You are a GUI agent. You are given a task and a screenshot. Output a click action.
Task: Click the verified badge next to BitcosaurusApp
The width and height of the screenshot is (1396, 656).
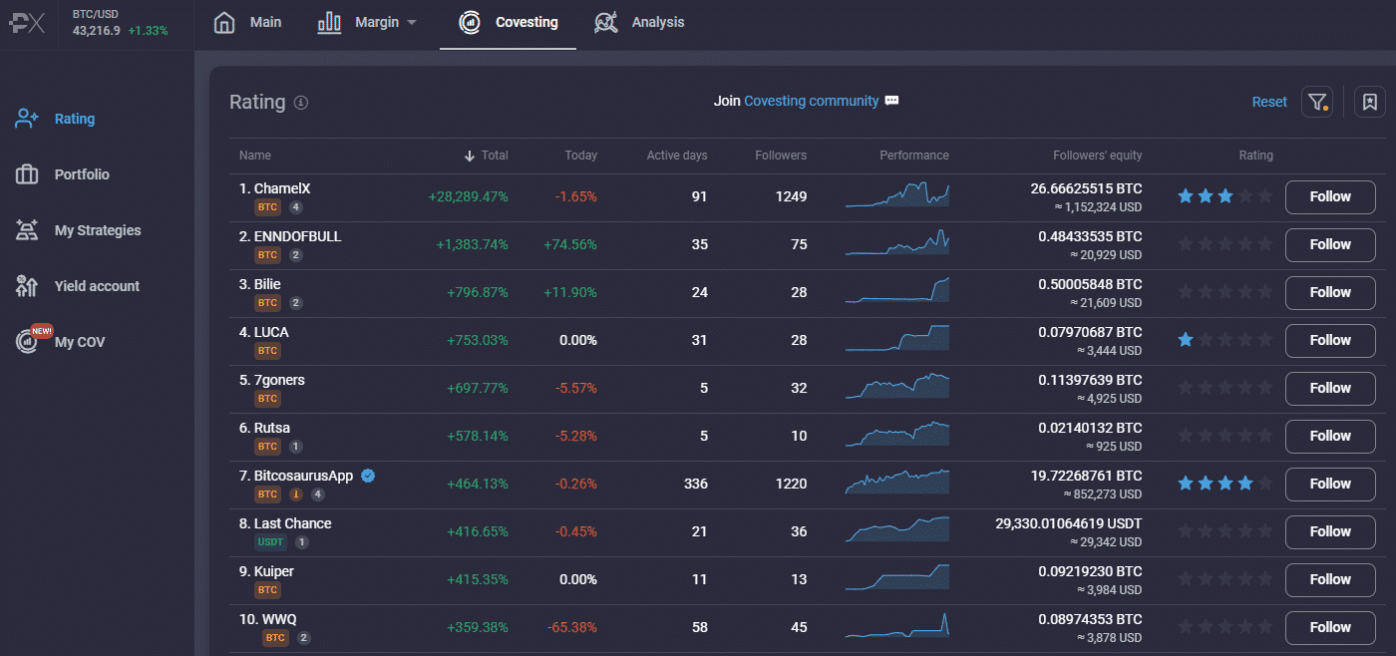click(368, 476)
